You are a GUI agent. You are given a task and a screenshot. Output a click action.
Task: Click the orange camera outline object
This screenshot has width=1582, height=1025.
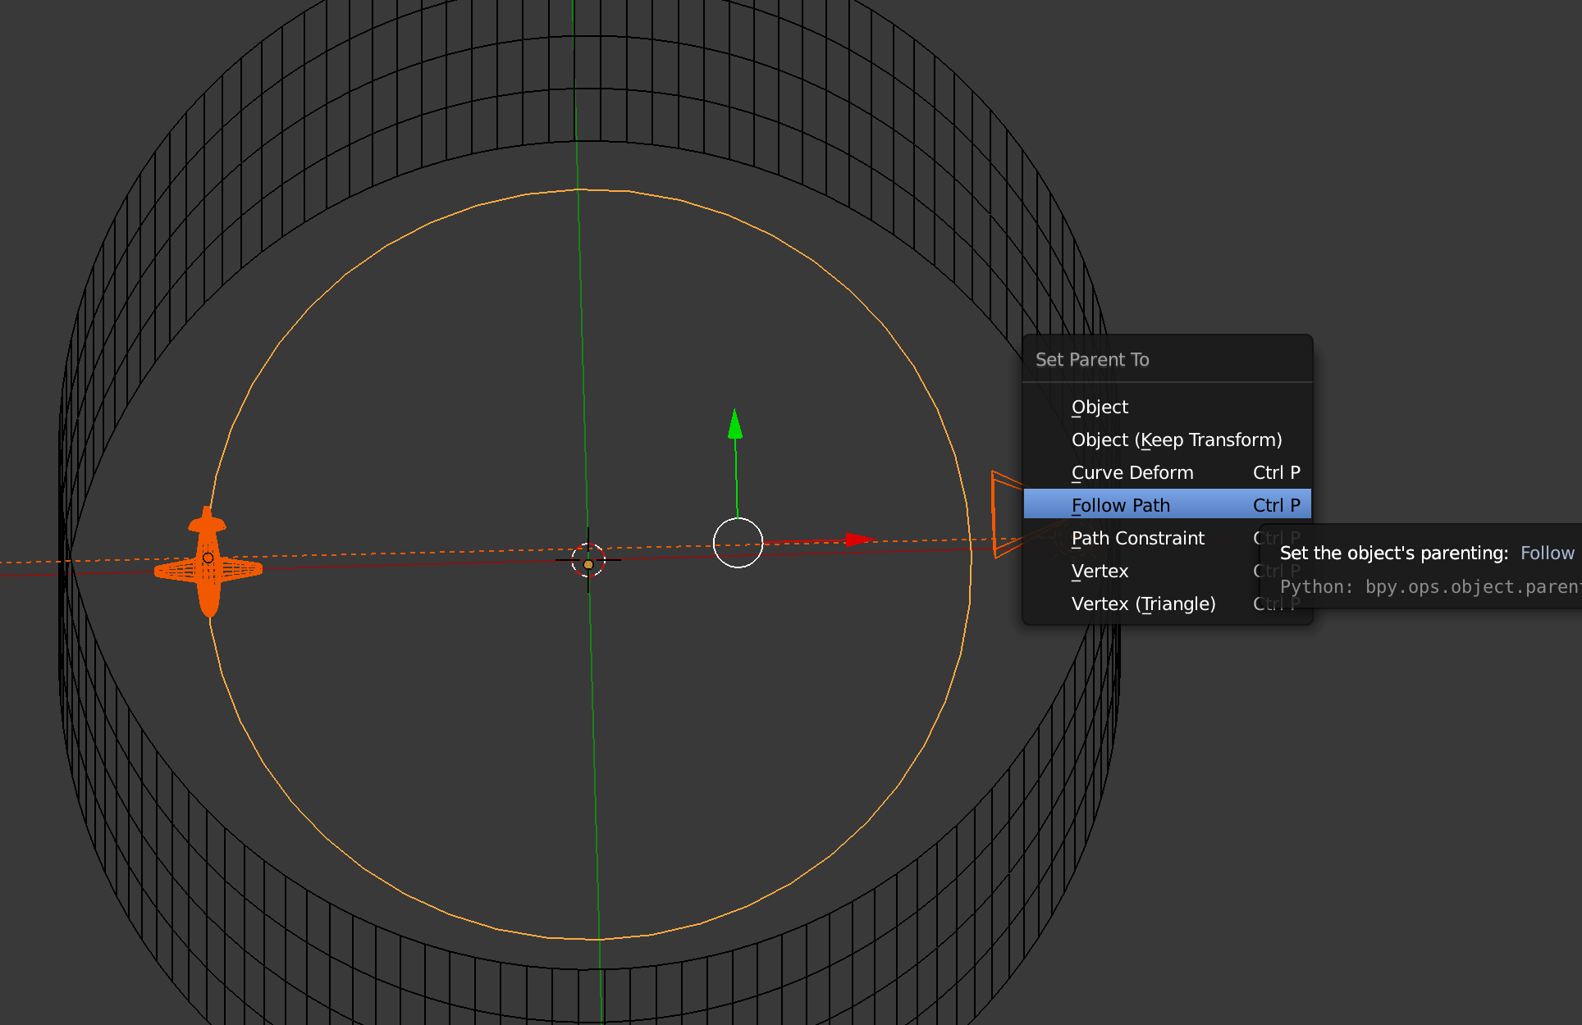(1007, 514)
